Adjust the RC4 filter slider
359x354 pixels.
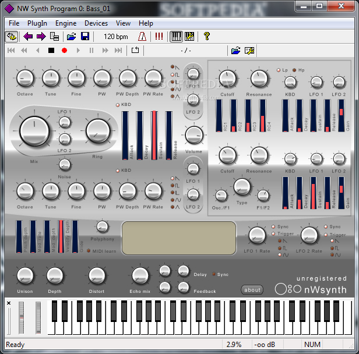pyautogui.click(x=263, y=116)
